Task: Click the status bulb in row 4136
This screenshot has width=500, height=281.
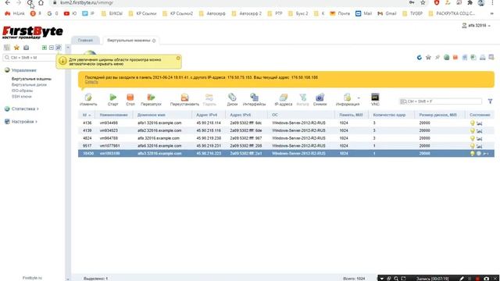Action: click(473, 123)
